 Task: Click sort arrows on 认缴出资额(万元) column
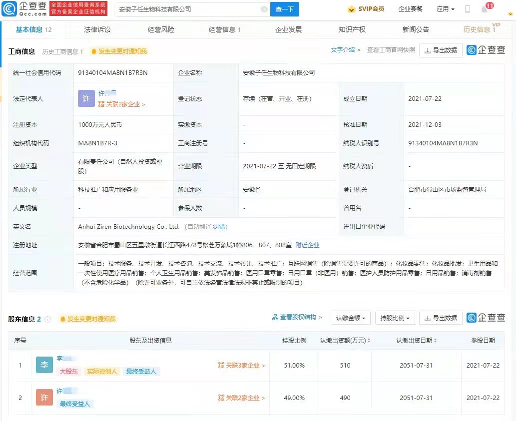click(x=369, y=341)
